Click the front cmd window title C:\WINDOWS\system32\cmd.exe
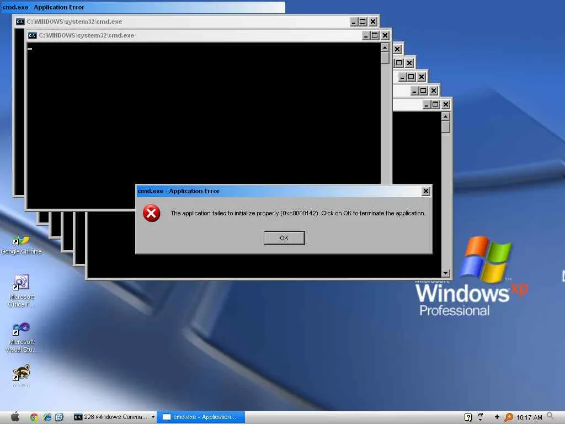This screenshot has width=565, height=424. 87,35
